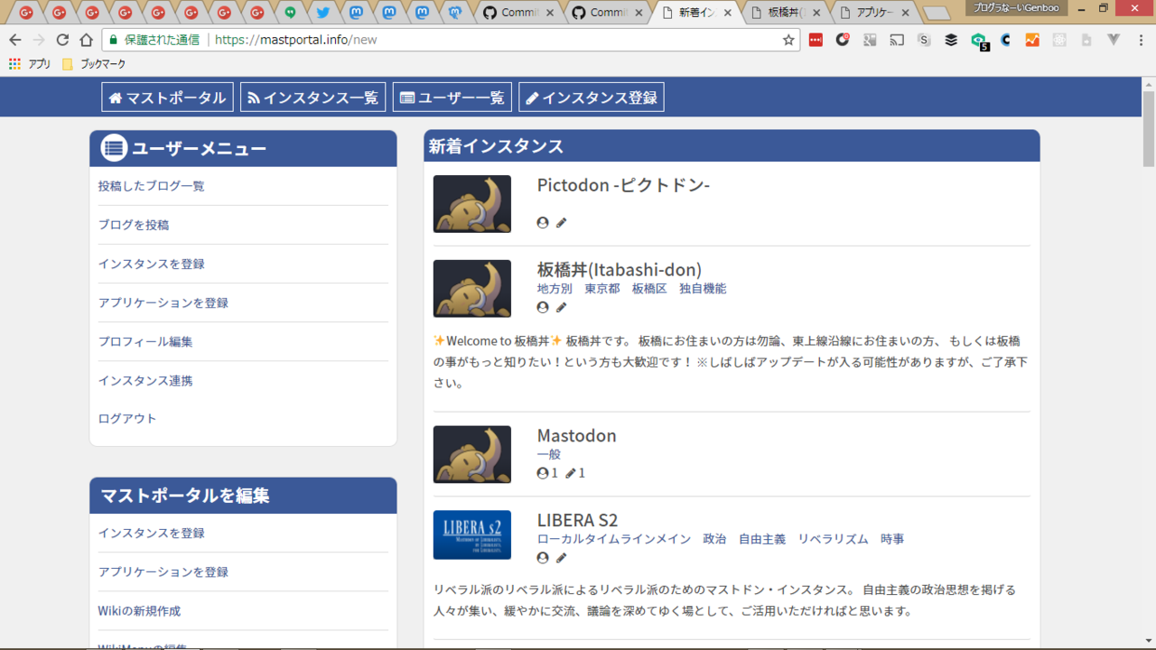This screenshot has height=650, width=1156.
Task: Switch to the 板橋丼 browser tab
Action: 786,13
